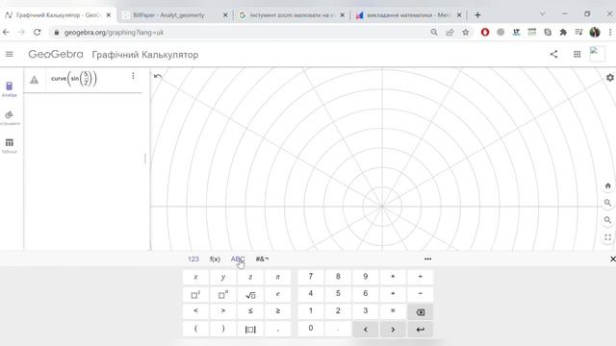Image resolution: width=616 pixels, height=346 pixels.
Task: Tap the number 0 key
Action: coord(311,329)
